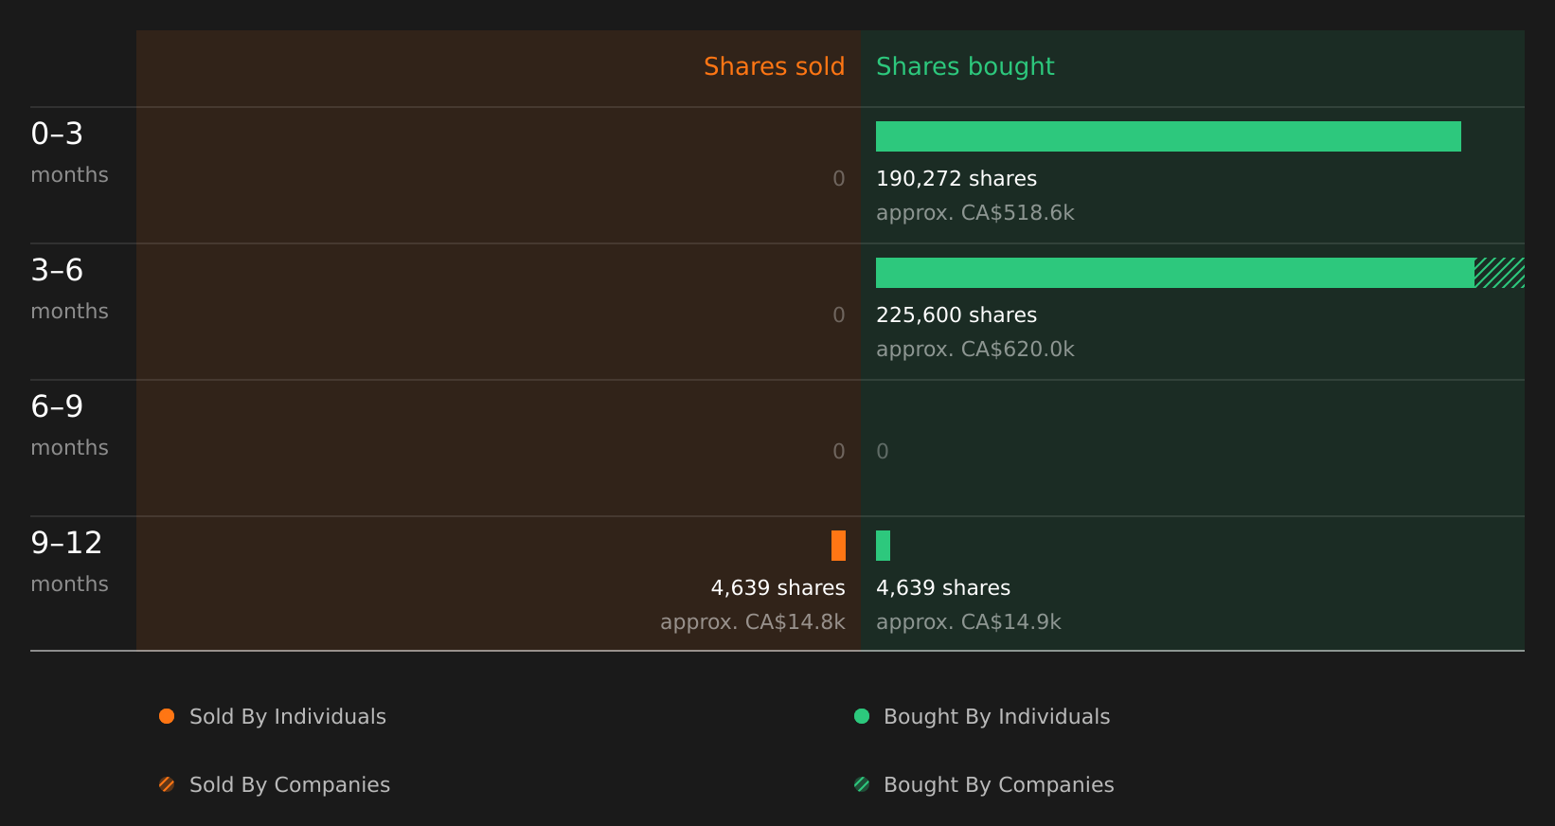Screen dimensions: 1555x826
Task: Click the approx. CA$14.8k text
Action: tap(753, 622)
